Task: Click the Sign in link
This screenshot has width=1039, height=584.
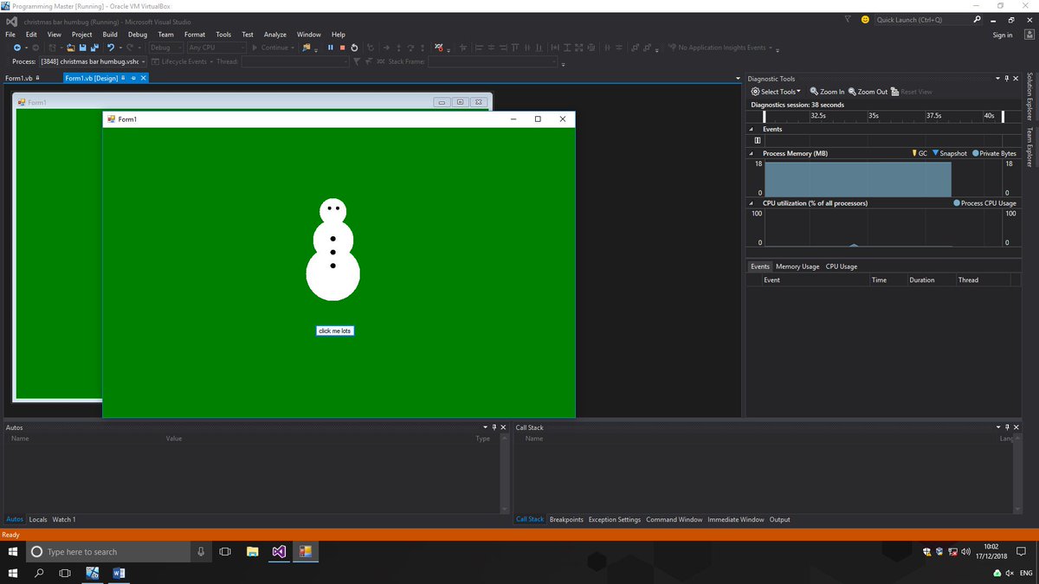Action: 1003,35
